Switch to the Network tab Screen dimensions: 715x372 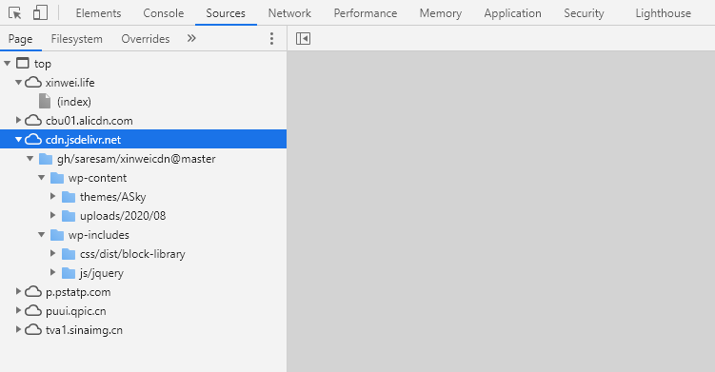(289, 13)
